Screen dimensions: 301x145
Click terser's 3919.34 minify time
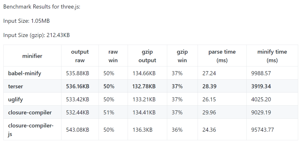click(261, 86)
